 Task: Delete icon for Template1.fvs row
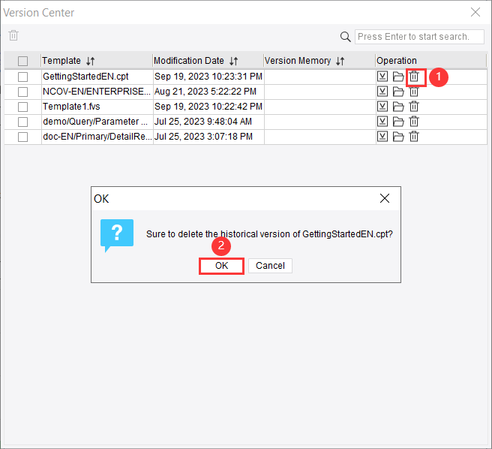414,107
